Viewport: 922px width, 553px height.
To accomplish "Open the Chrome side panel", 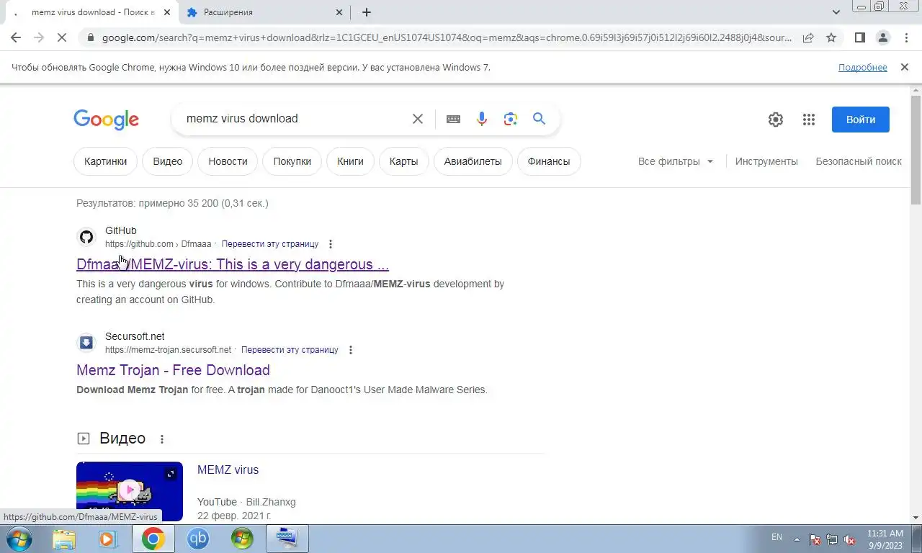I will click(x=859, y=37).
